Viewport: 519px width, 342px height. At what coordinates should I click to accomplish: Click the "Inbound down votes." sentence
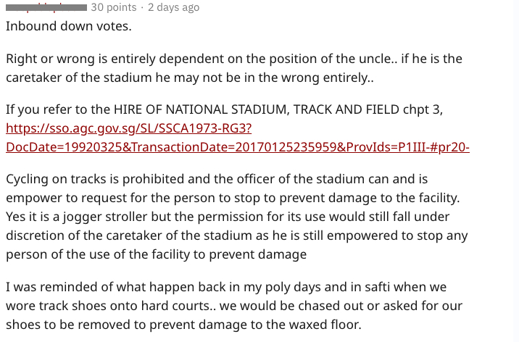pyautogui.click(x=69, y=26)
